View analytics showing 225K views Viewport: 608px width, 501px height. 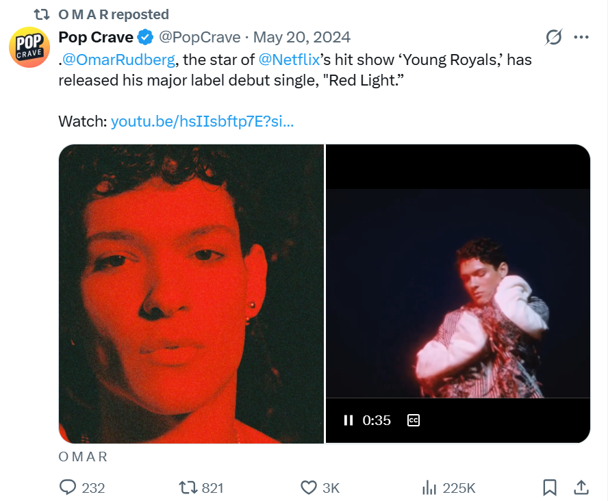[430, 487]
